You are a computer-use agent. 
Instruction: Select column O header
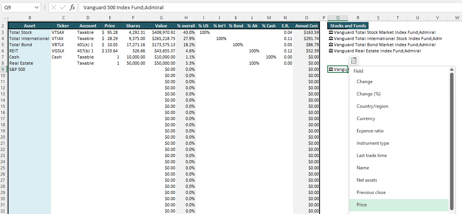click(x=306, y=18)
